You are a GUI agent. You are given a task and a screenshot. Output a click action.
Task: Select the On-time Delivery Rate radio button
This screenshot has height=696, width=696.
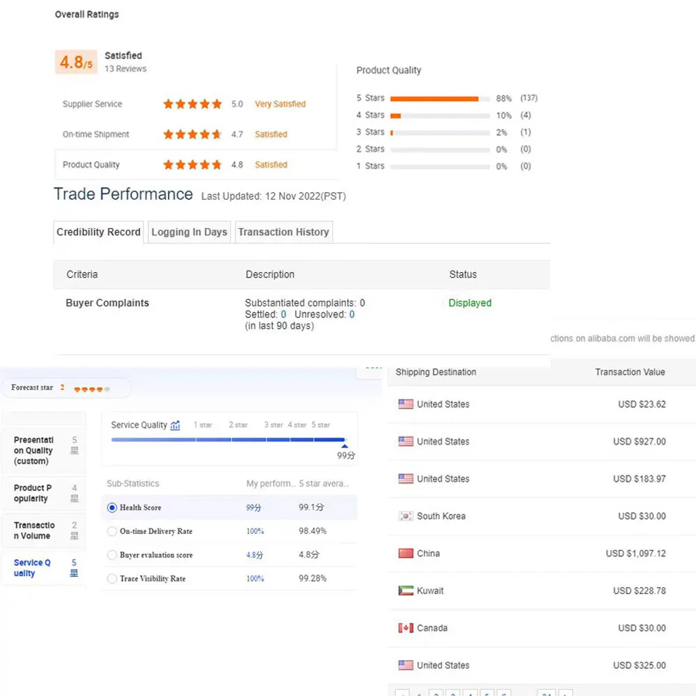coord(112,532)
